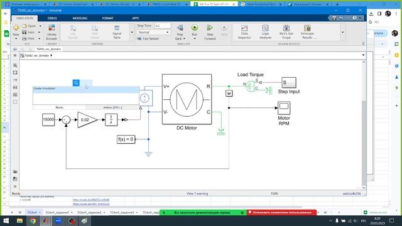Click the auto(ode23t) solver link

coord(352,193)
